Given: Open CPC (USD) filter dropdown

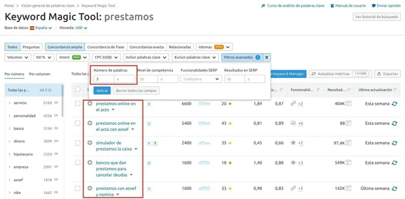Looking at the screenshot, I should click(x=106, y=58).
